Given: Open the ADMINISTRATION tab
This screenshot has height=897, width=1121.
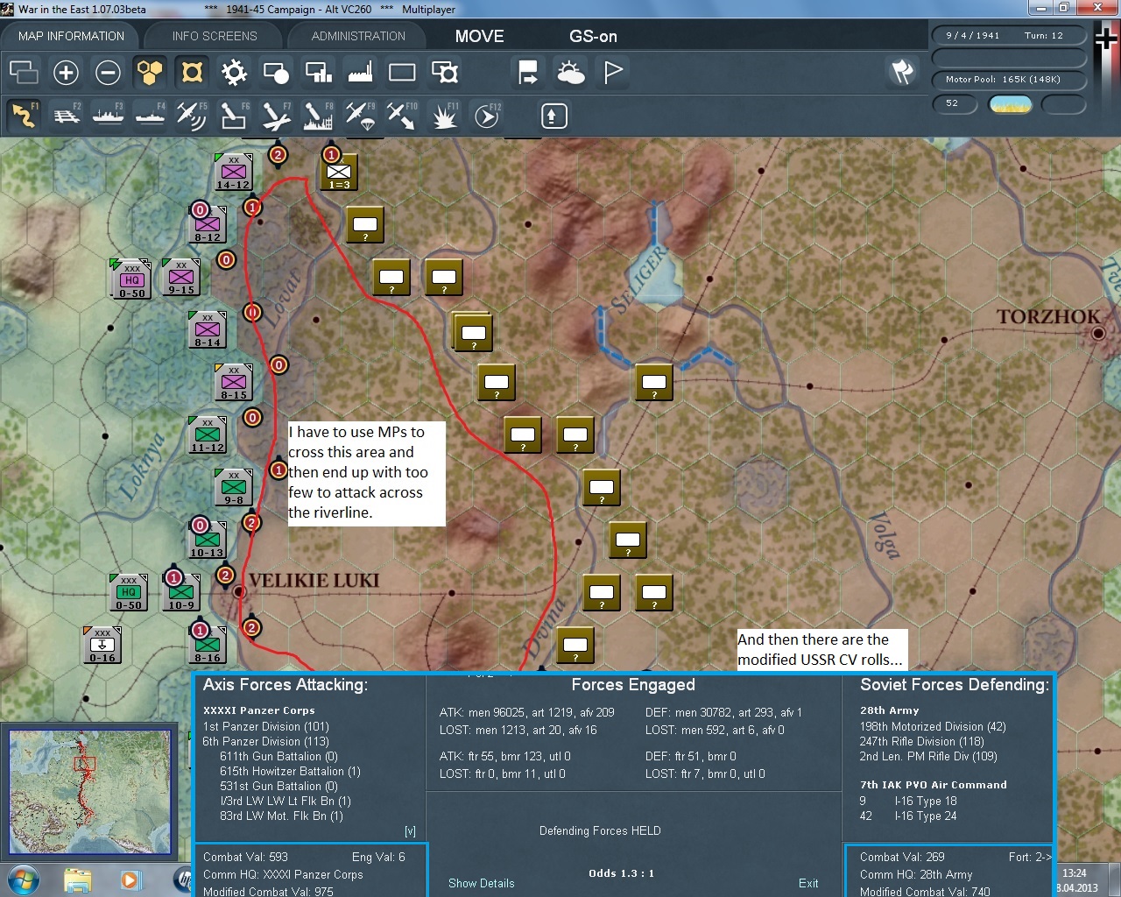Looking at the screenshot, I should pyautogui.click(x=358, y=36).
